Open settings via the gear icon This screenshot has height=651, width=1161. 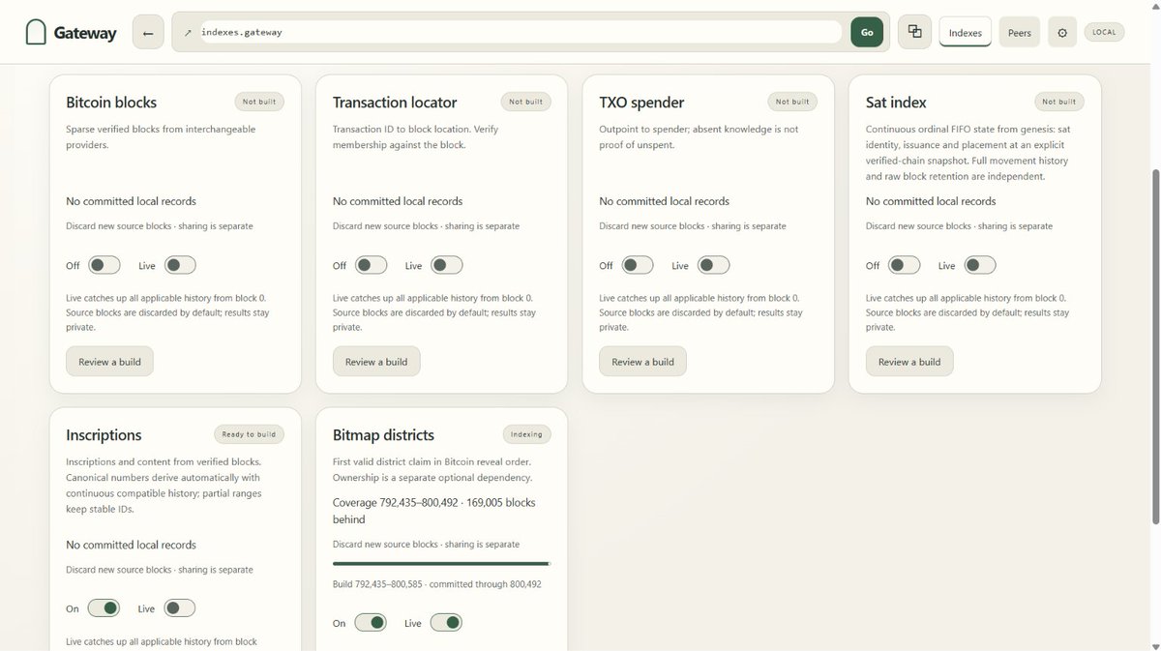(x=1061, y=32)
